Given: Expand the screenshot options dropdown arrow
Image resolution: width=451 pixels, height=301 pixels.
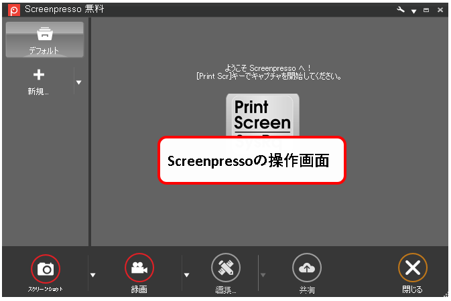Looking at the screenshot, I should (x=92, y=275).
